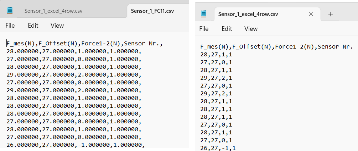Switch to the Sensor_1_excel_4row.csv tab in the left window
This screenshot has height=151, width=358.
(x=53, y=11)
